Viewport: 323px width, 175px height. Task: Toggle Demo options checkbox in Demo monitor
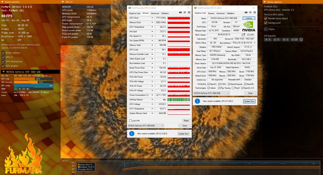(x=3, y=53)
